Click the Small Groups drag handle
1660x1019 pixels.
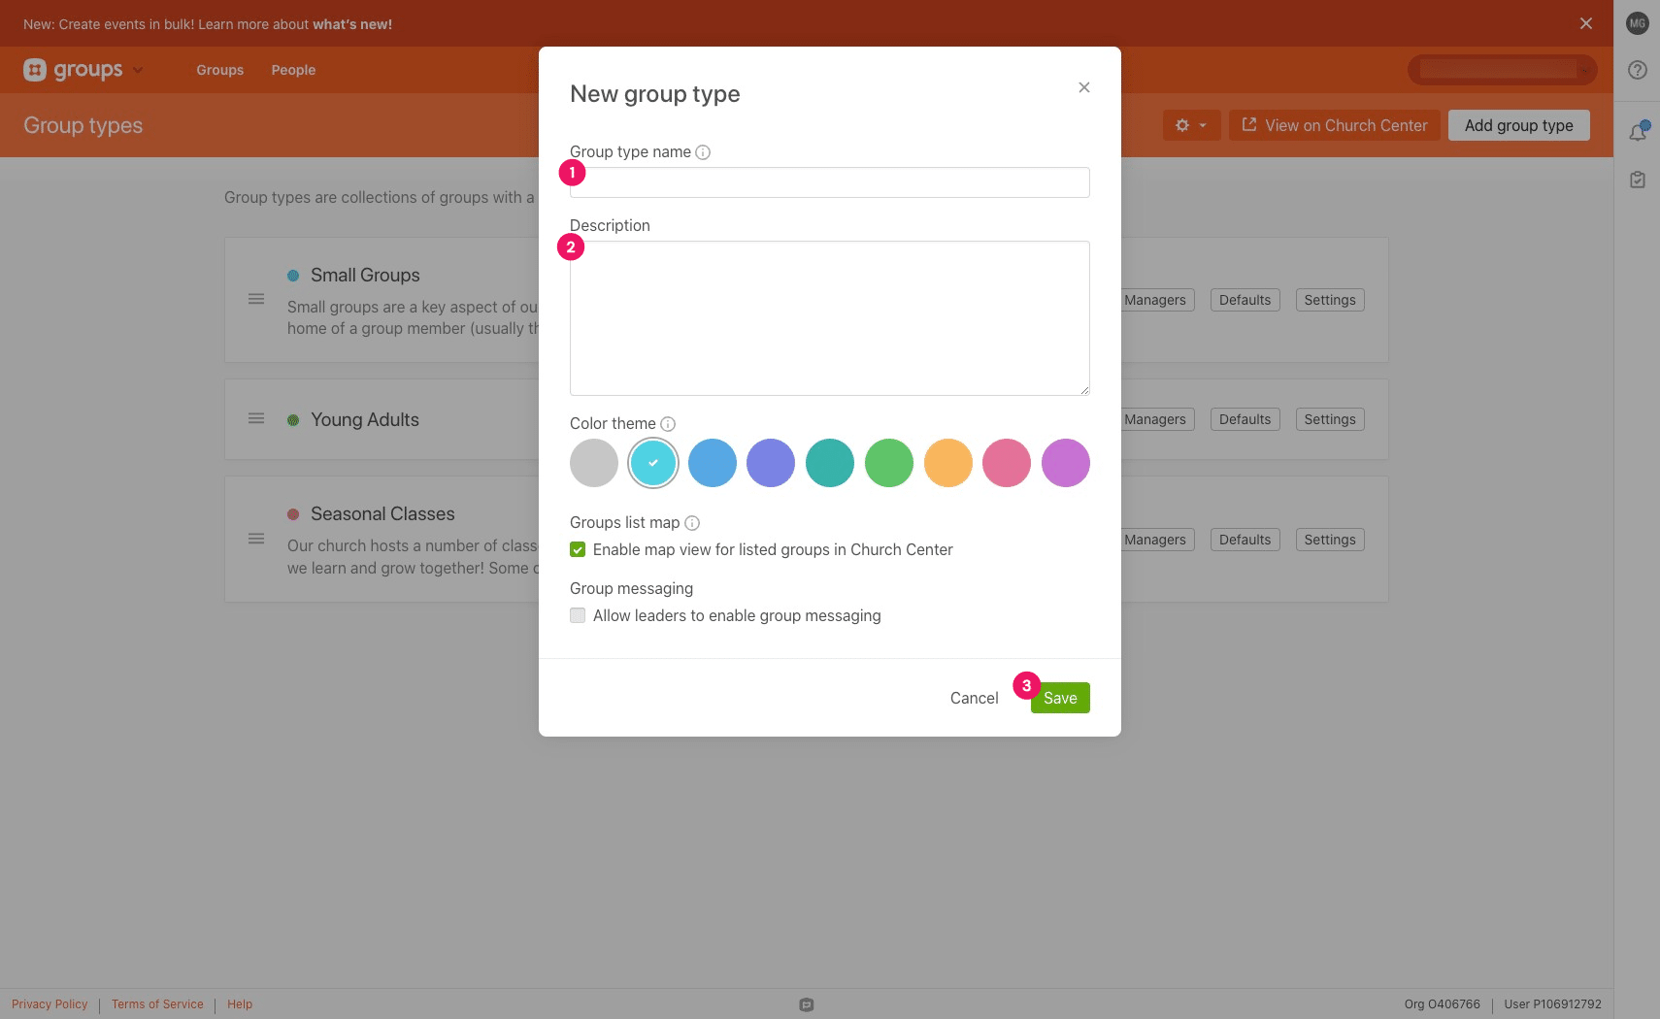(256, 299)
